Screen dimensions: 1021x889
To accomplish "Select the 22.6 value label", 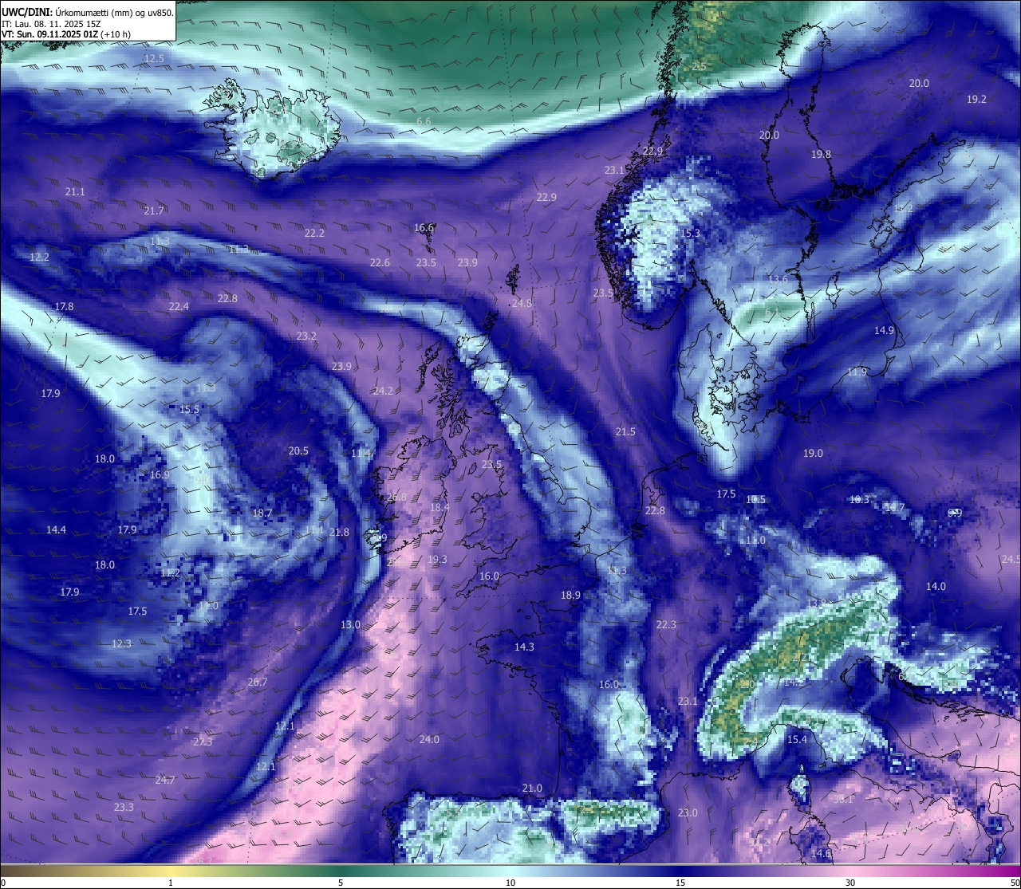I will (x=380, y=262).
